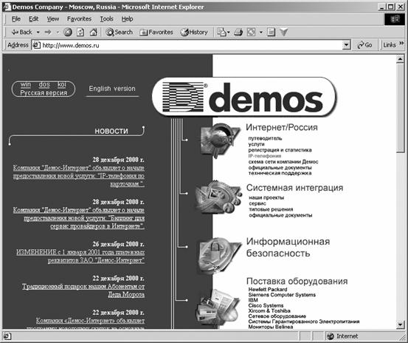Click the vertical scrollbar down arrow
408x343 pixels.
click(x=400, y=325)
